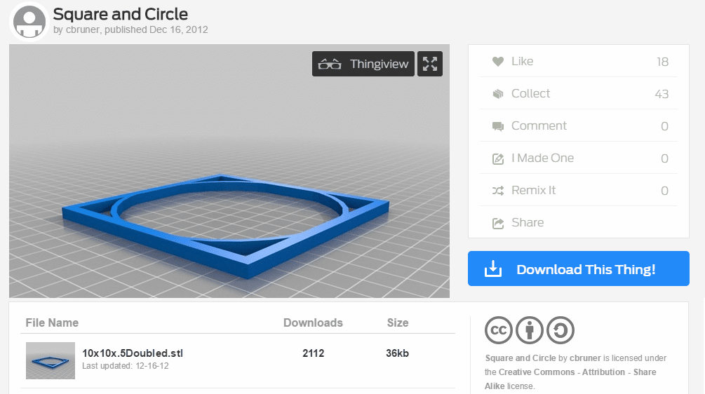Viewport: 705px width, 394px height.
Task: Open fullscreen view with expand icon
Action: point(430,64)
